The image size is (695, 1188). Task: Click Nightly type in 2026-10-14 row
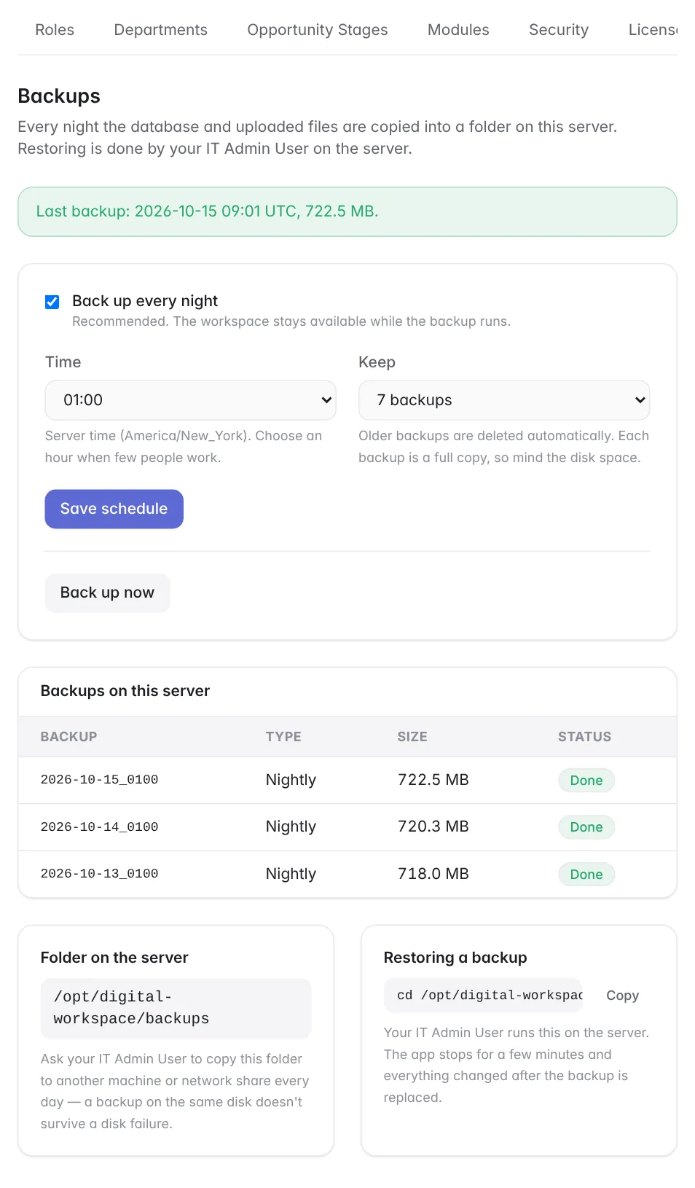291,826
